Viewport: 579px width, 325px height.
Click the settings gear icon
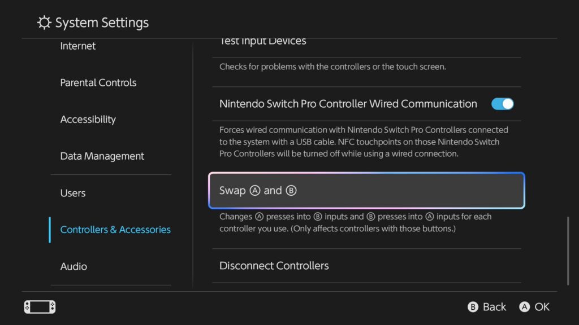click(x=44, y=22)
